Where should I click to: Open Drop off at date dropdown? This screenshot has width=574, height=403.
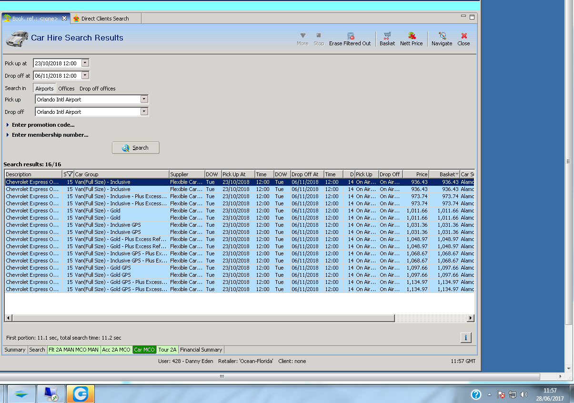coord(85,75)
